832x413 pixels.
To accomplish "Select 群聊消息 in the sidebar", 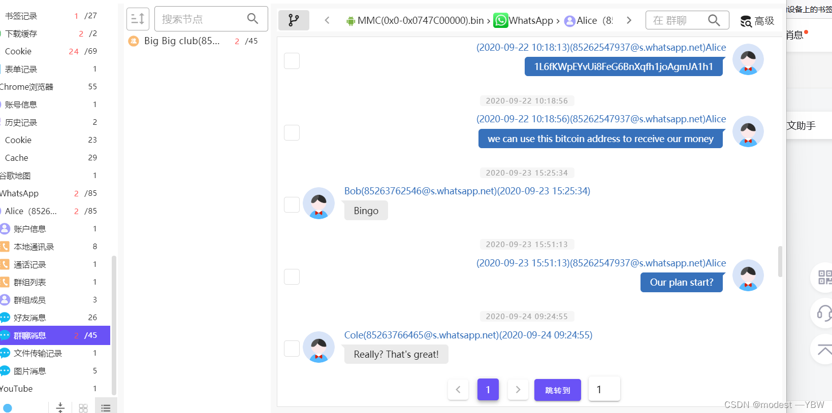I will [x=55, y=335].
